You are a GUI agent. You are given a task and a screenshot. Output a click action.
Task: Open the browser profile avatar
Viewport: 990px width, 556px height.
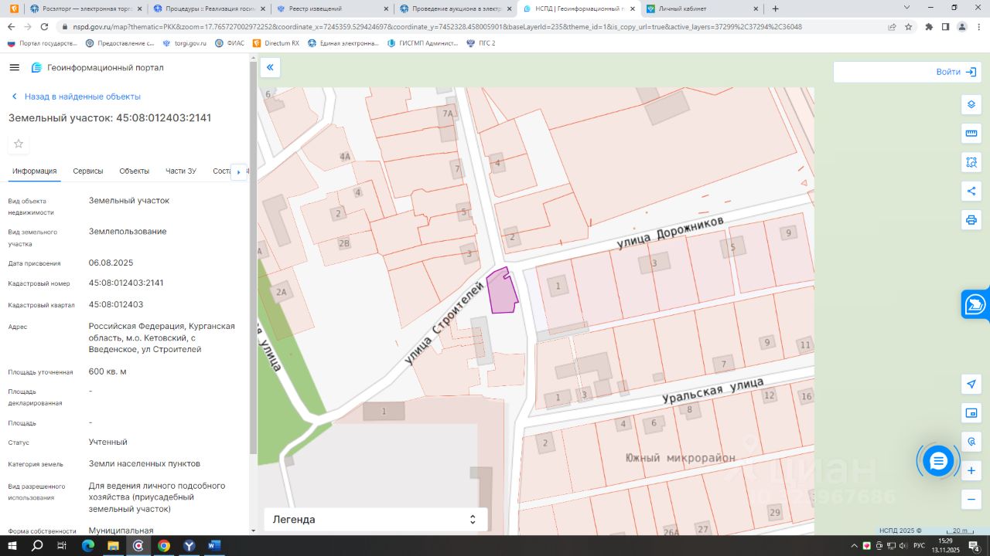pyautogui.click(x=962, y=26)
